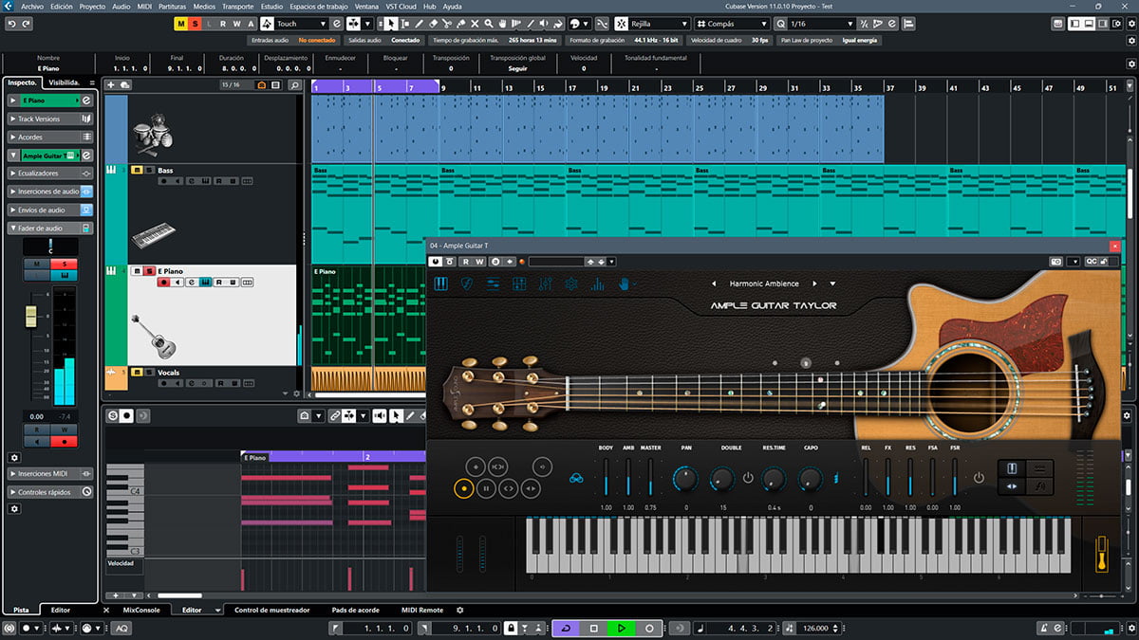This screenshot has width=1139, height=640.
Task: Open the Touch automation mode dropdown
Action: pos(321,24)
